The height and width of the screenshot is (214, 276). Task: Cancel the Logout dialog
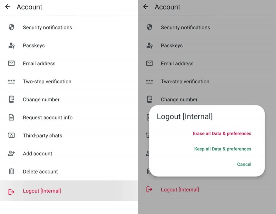[x=244, y=164]
